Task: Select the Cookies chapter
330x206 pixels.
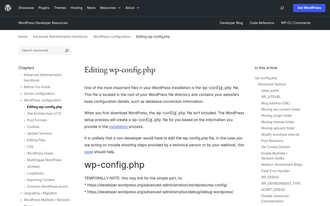Action: click(x=33, y=127)
